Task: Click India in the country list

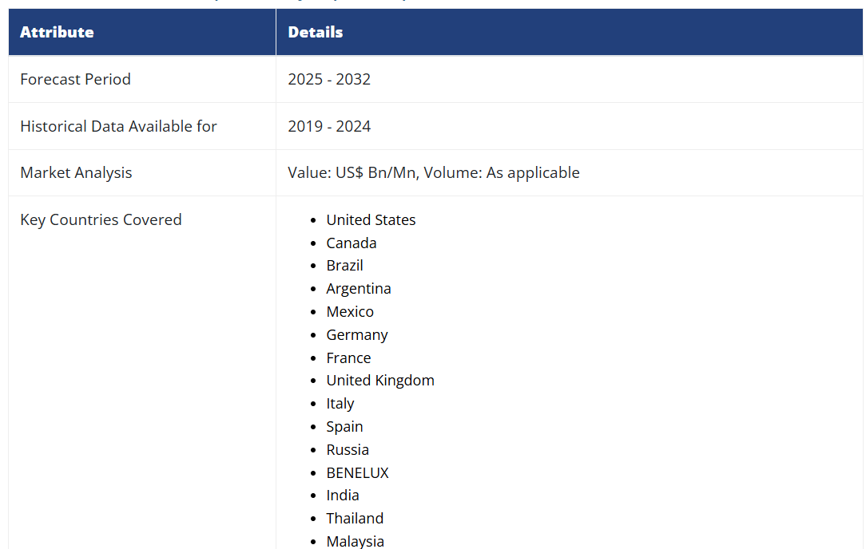Action: click(343, 495)
